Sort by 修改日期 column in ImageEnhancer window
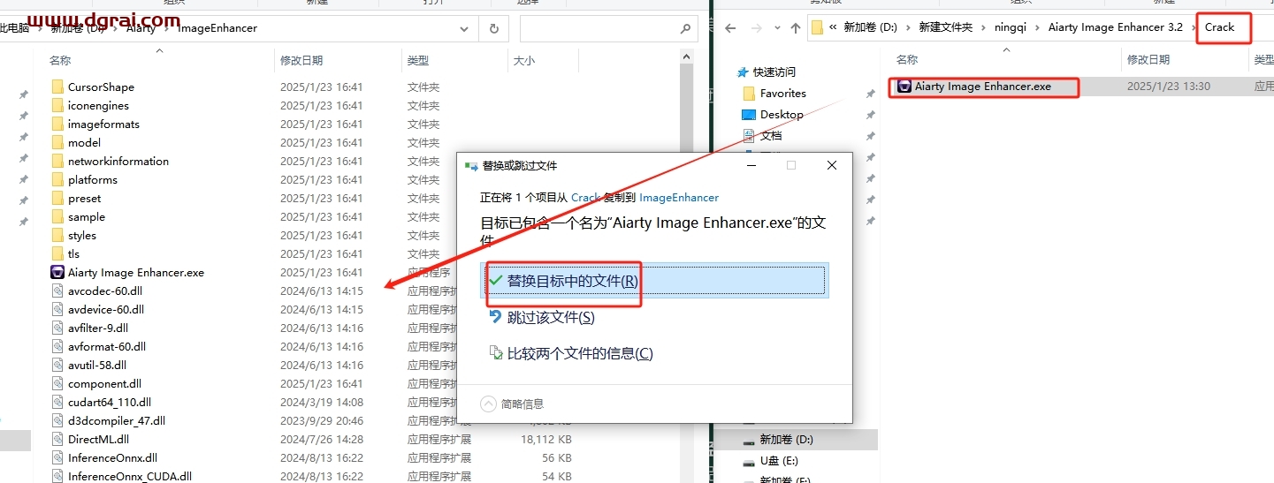1274x483 pixels. 301,61
